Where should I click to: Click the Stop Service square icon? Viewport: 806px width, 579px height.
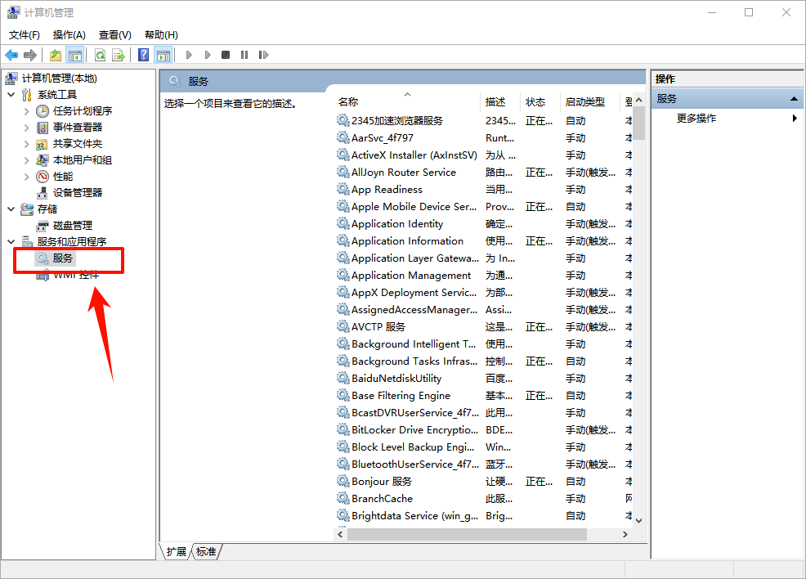pyautogui.click(x=226, y=55)
